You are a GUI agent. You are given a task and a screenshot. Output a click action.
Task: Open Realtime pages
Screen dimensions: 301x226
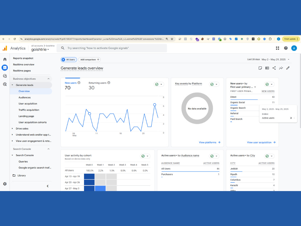point(22,71)
